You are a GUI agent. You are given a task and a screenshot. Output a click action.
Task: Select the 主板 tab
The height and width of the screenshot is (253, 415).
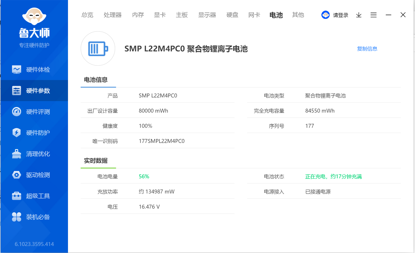click(x=182, y=15)
